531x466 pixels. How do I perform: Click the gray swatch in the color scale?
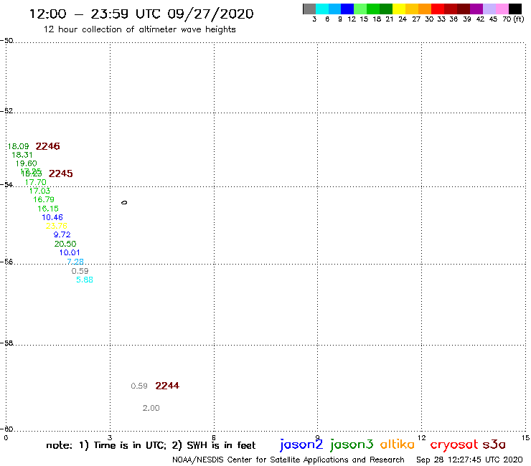[309, 9]
